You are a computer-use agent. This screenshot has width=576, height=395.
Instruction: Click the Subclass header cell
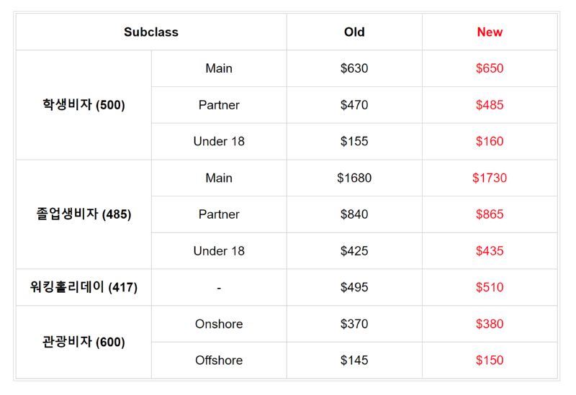151,32
